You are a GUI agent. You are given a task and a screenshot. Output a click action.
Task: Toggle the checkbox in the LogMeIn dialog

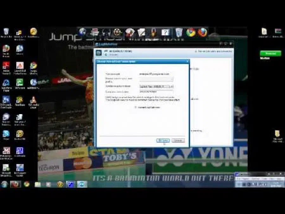point(136,107)
